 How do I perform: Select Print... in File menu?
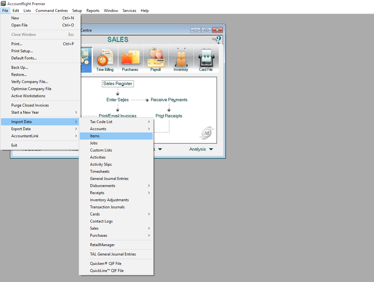coord(40,44)
